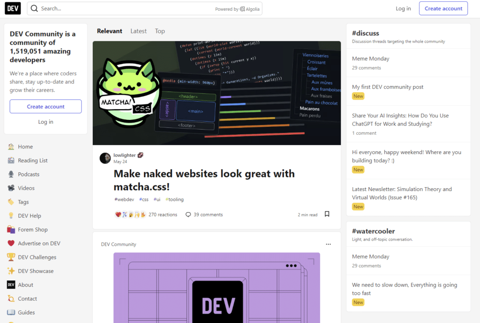Screen dimensions: 480x323
Task: Open the Videos sidebar icon
Action: tap(10, 188)
